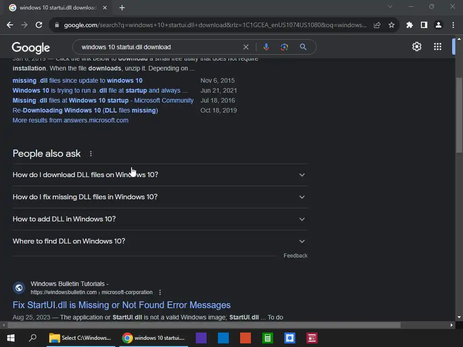Expand How to add DLL in Windows 10

160,219
